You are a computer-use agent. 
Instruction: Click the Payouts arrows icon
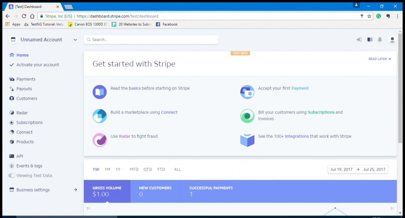point(11,89)
